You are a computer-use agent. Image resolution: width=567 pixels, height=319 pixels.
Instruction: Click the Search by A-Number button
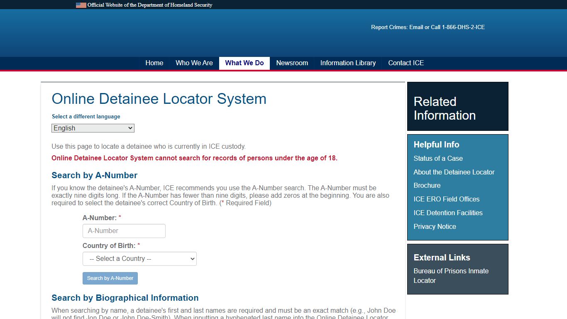(110, 278)
